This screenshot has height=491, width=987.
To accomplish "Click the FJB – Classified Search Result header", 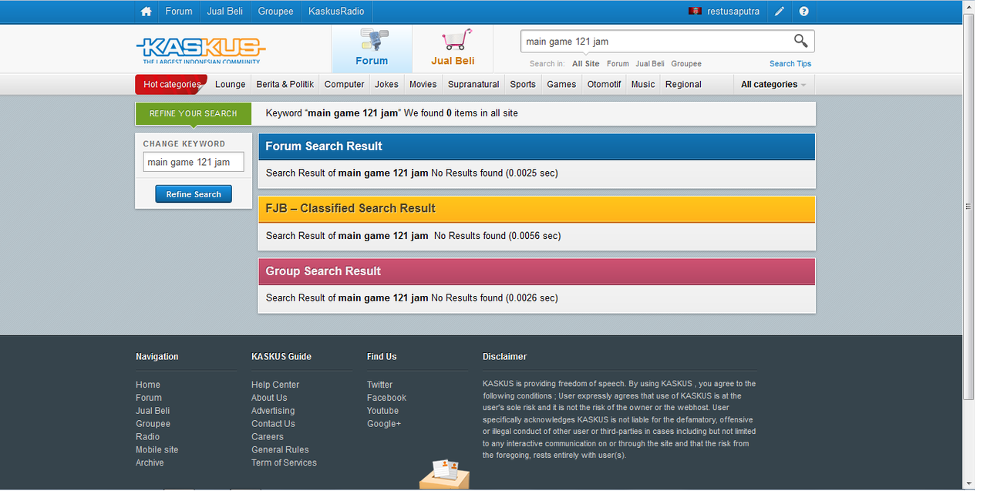I will click(x=537, y=209).
